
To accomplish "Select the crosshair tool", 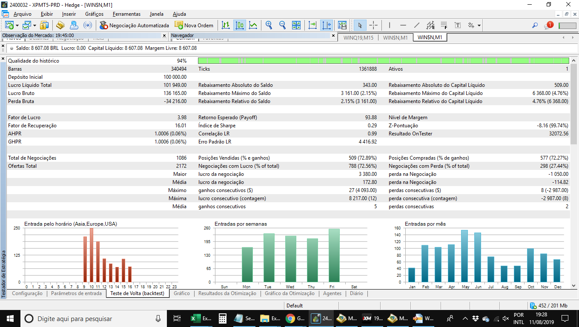I will [x=373, y=25].
